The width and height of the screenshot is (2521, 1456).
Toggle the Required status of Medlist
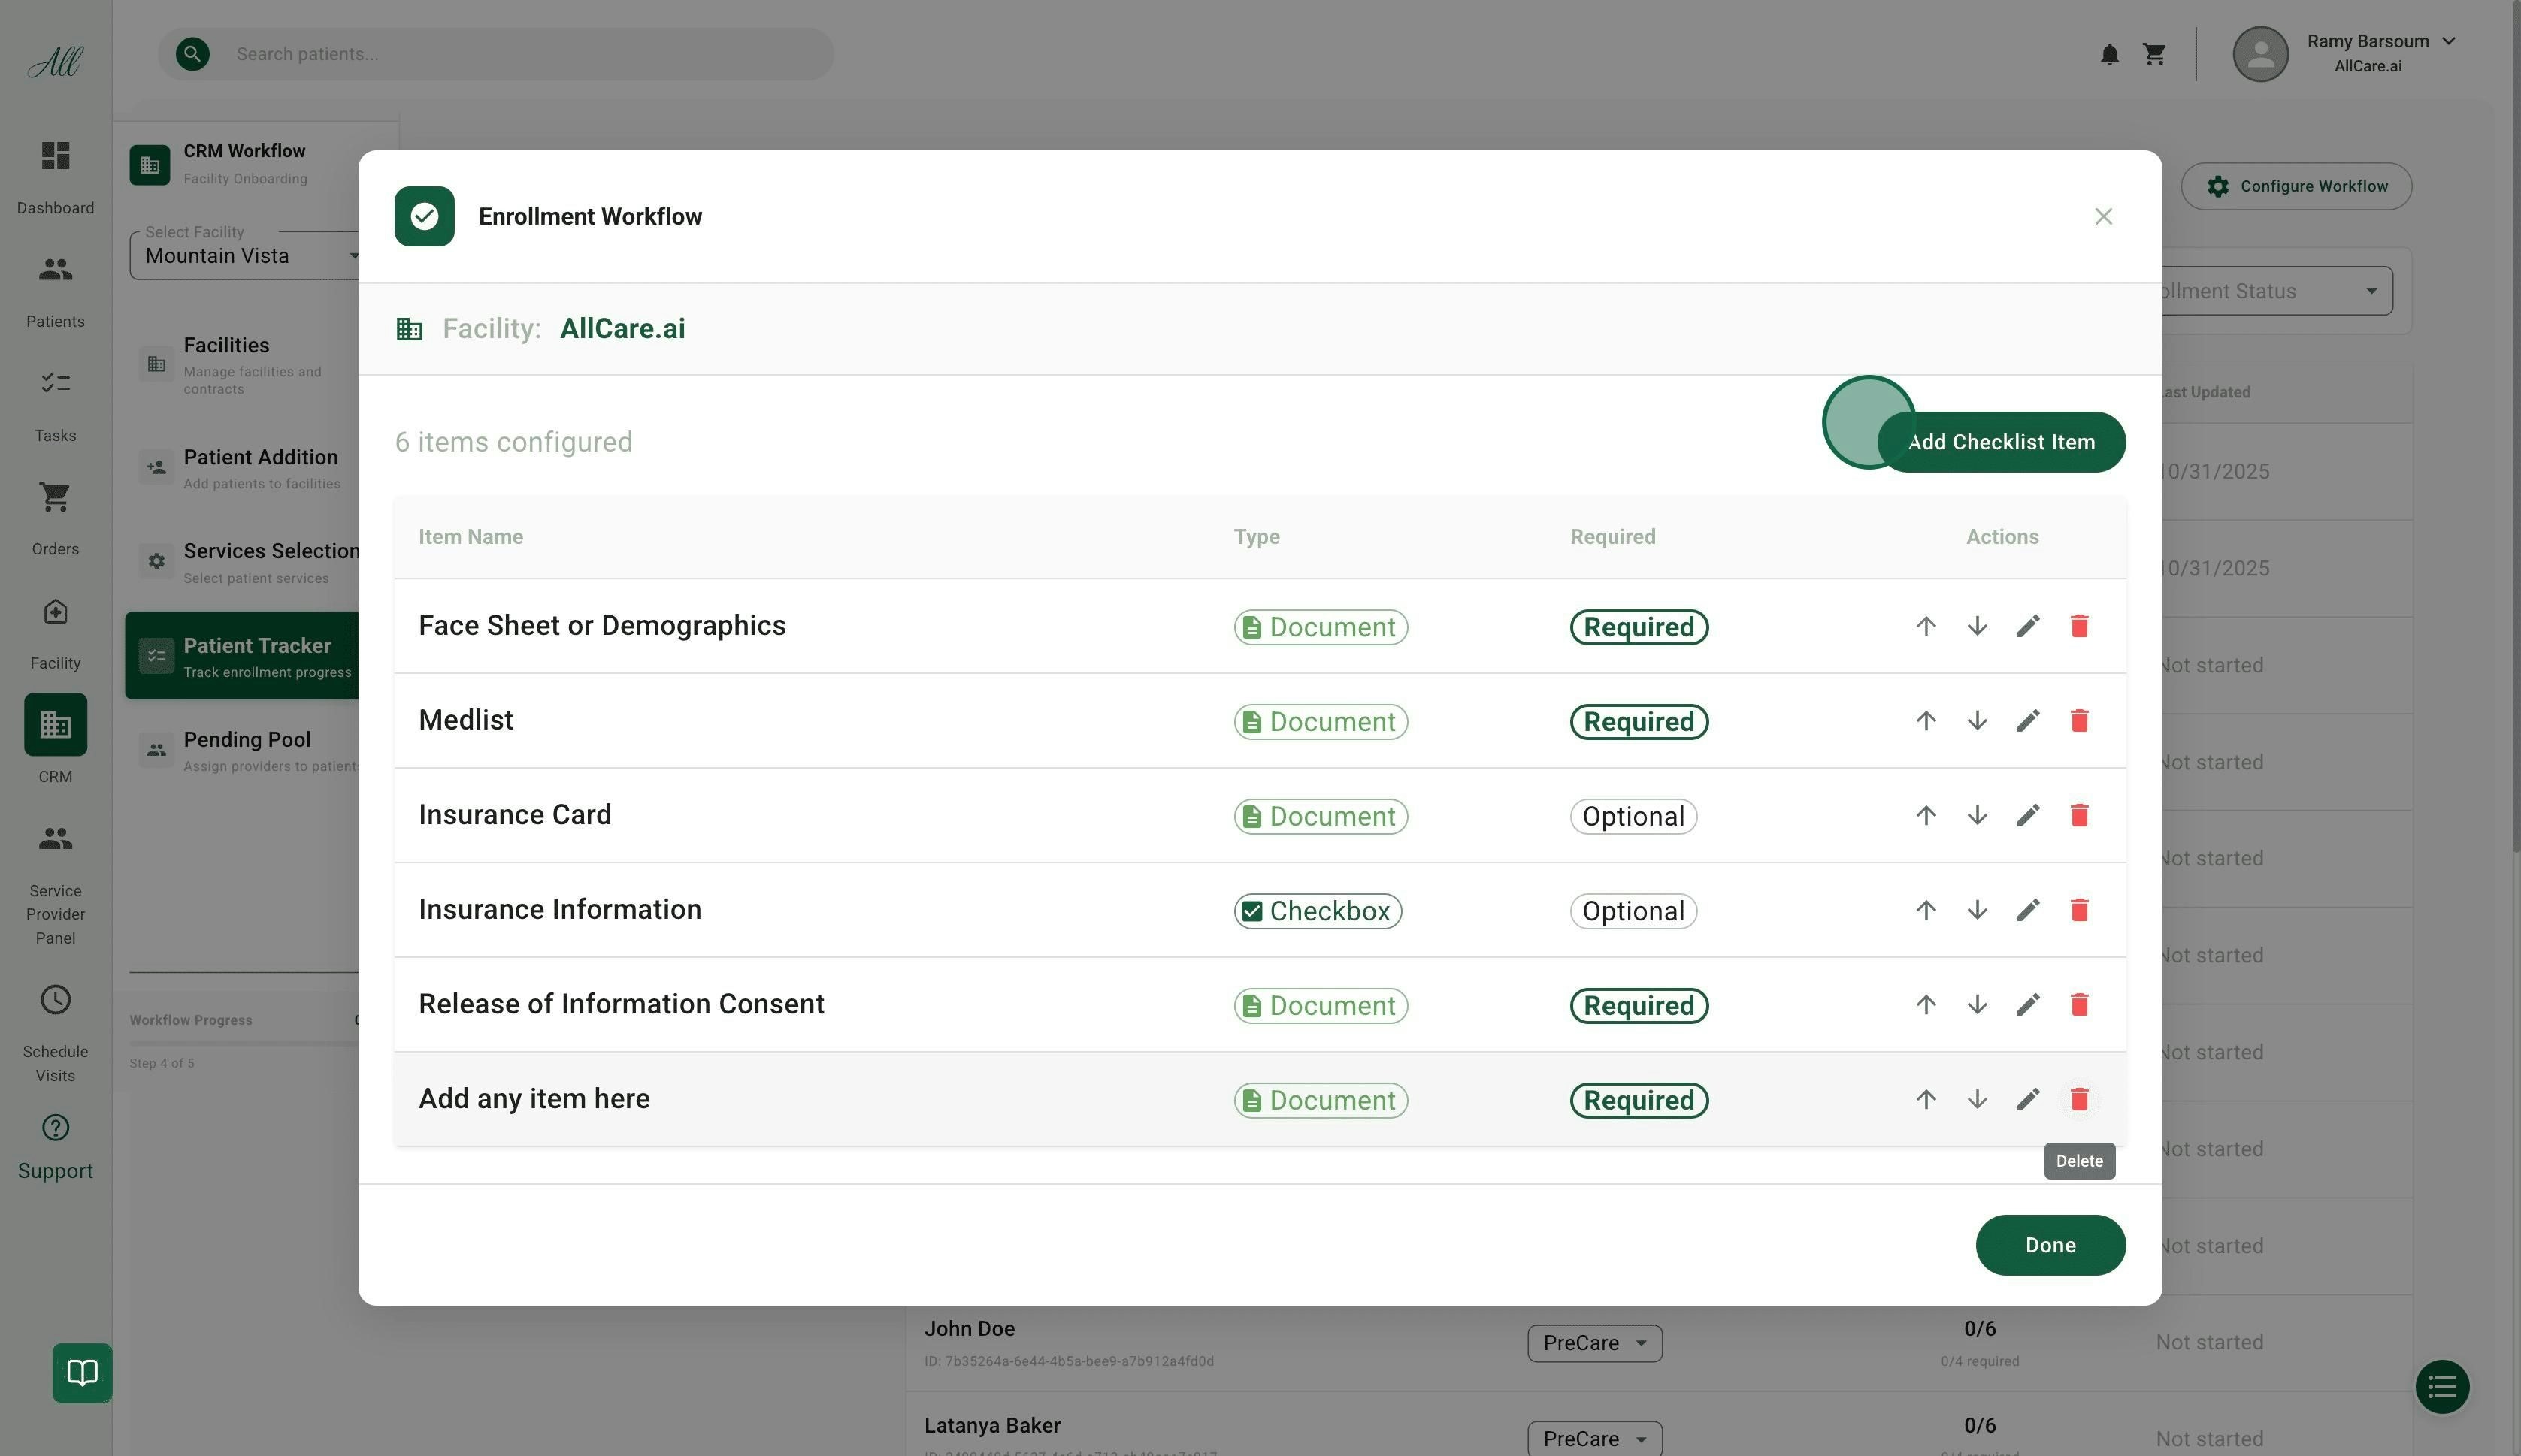[x=1638, y=721]
